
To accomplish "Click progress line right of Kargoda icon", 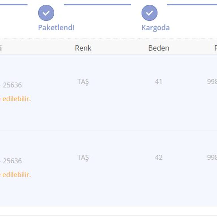I will pos(192,5).
